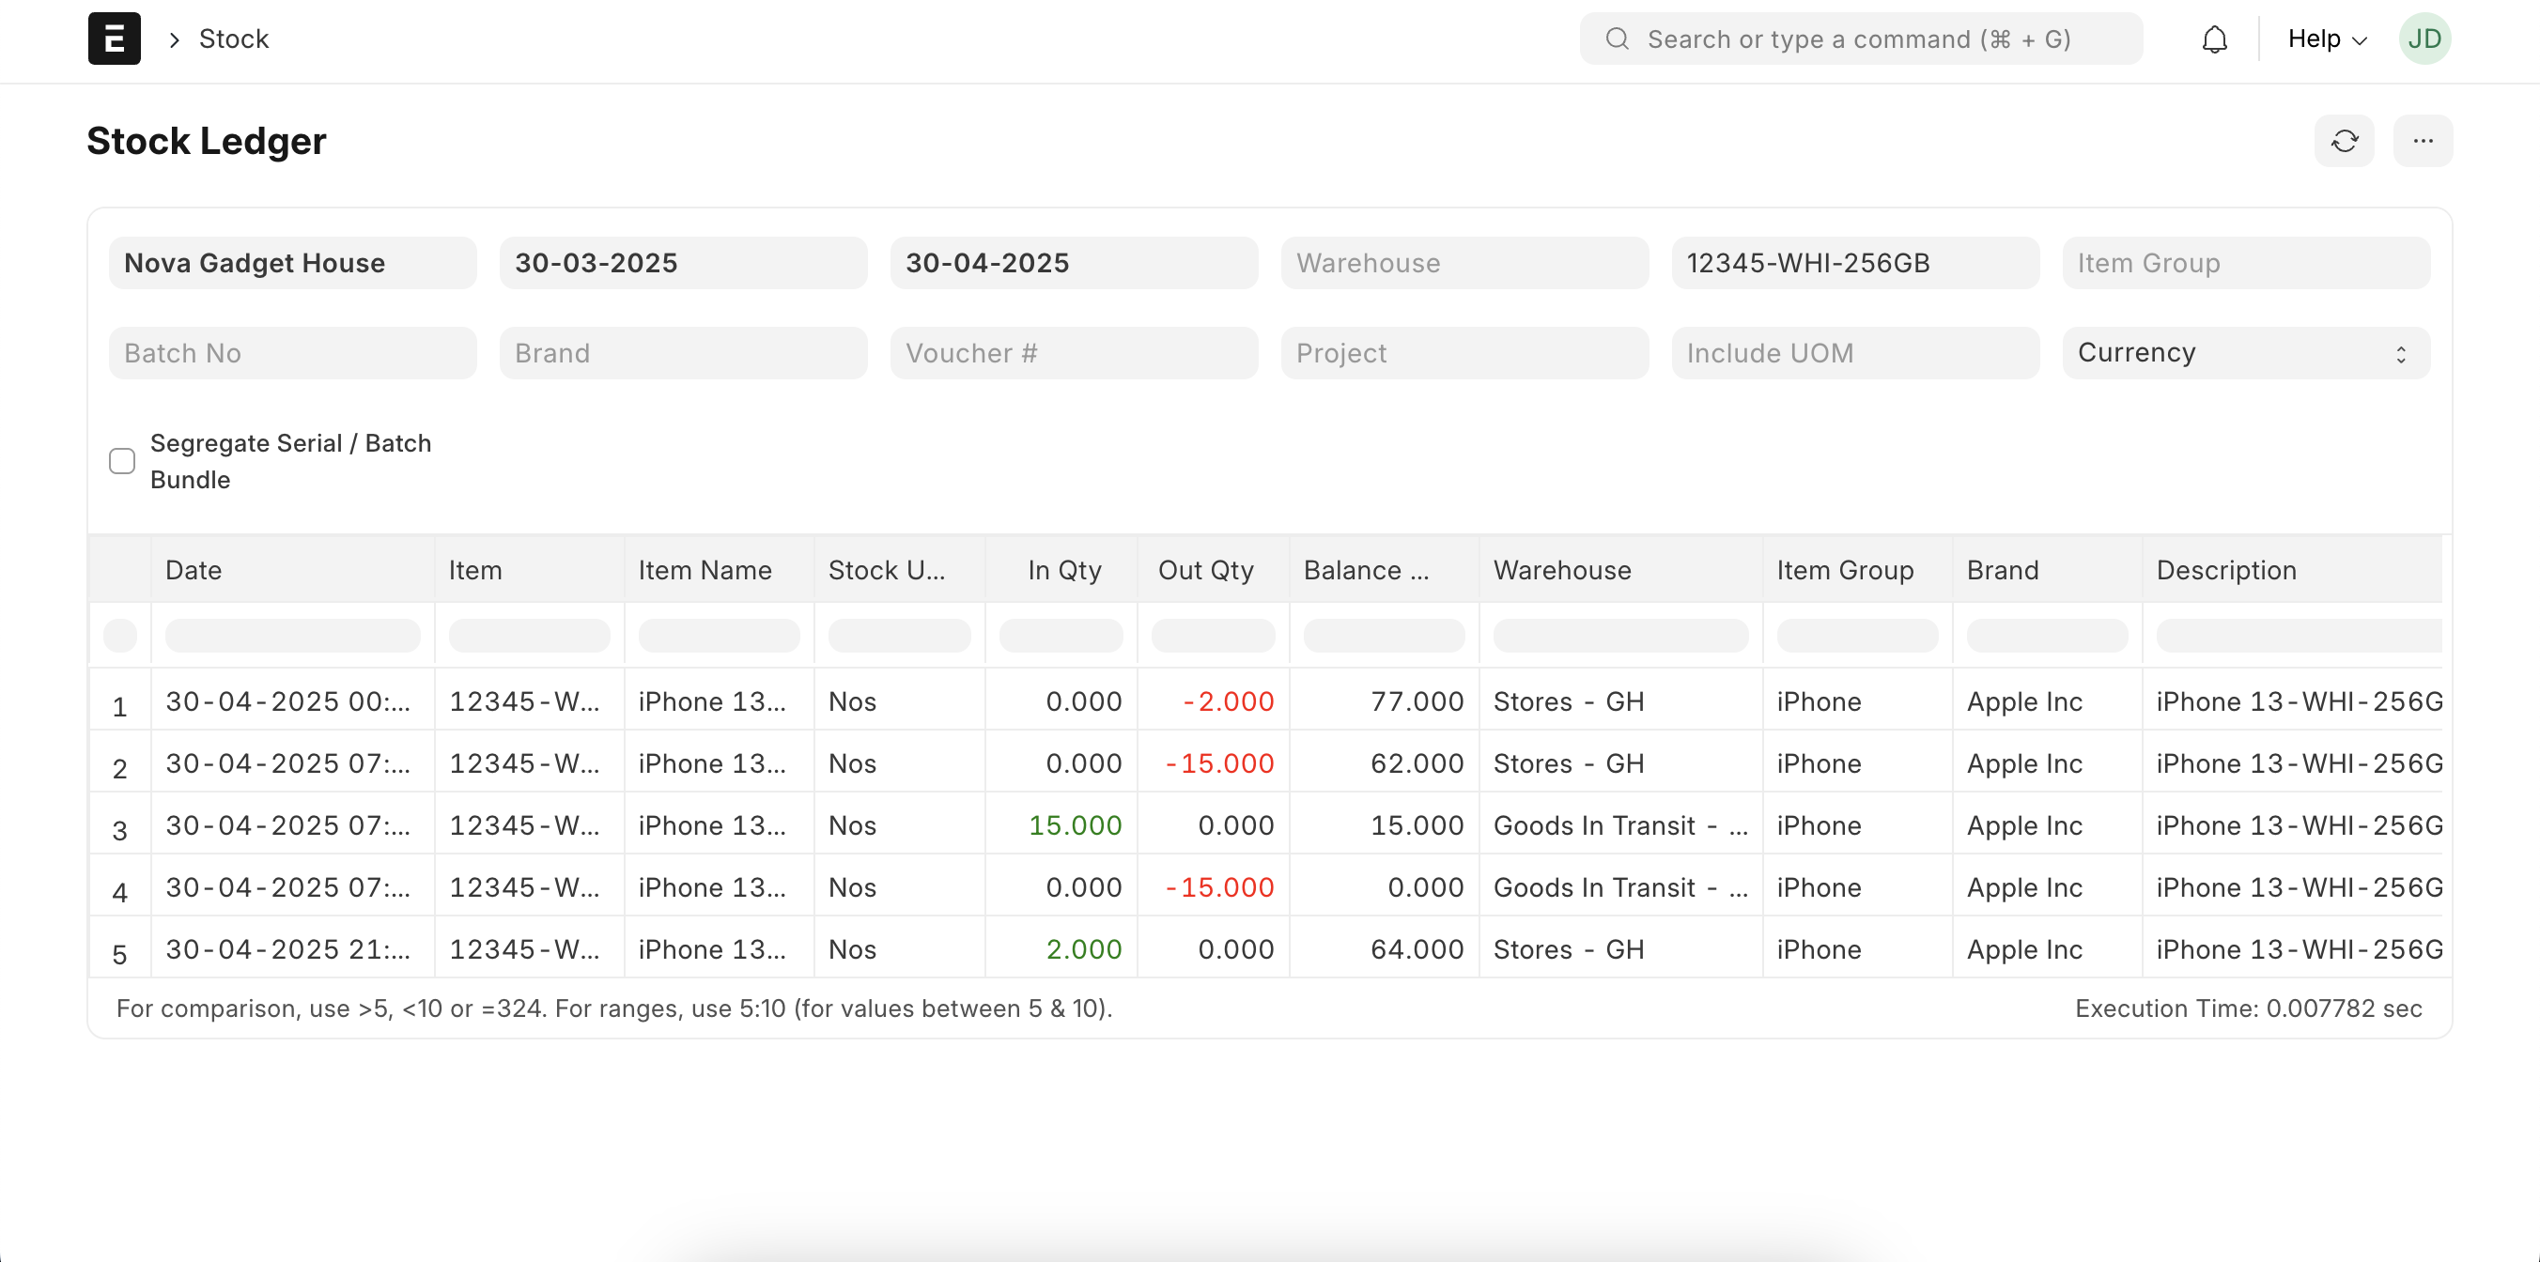
Task: Click the Include UOM filter field
Action: coord(1854,353)
